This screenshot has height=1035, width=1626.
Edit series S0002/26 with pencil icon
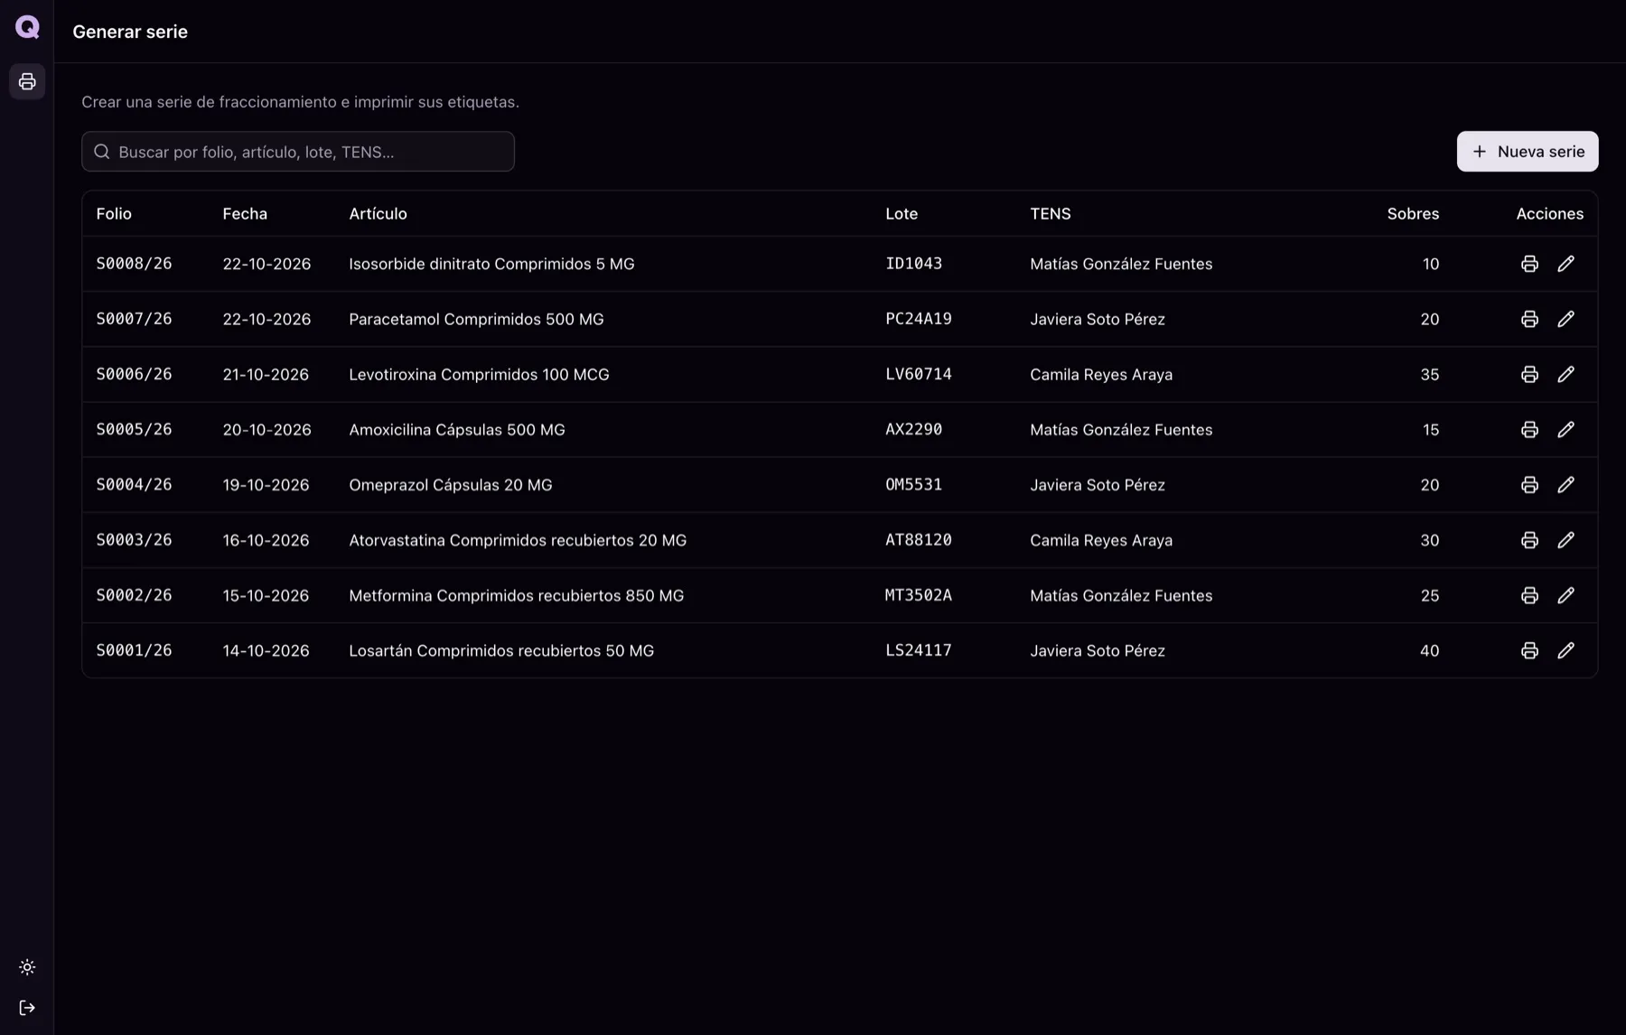click(x=1565, y=595)
